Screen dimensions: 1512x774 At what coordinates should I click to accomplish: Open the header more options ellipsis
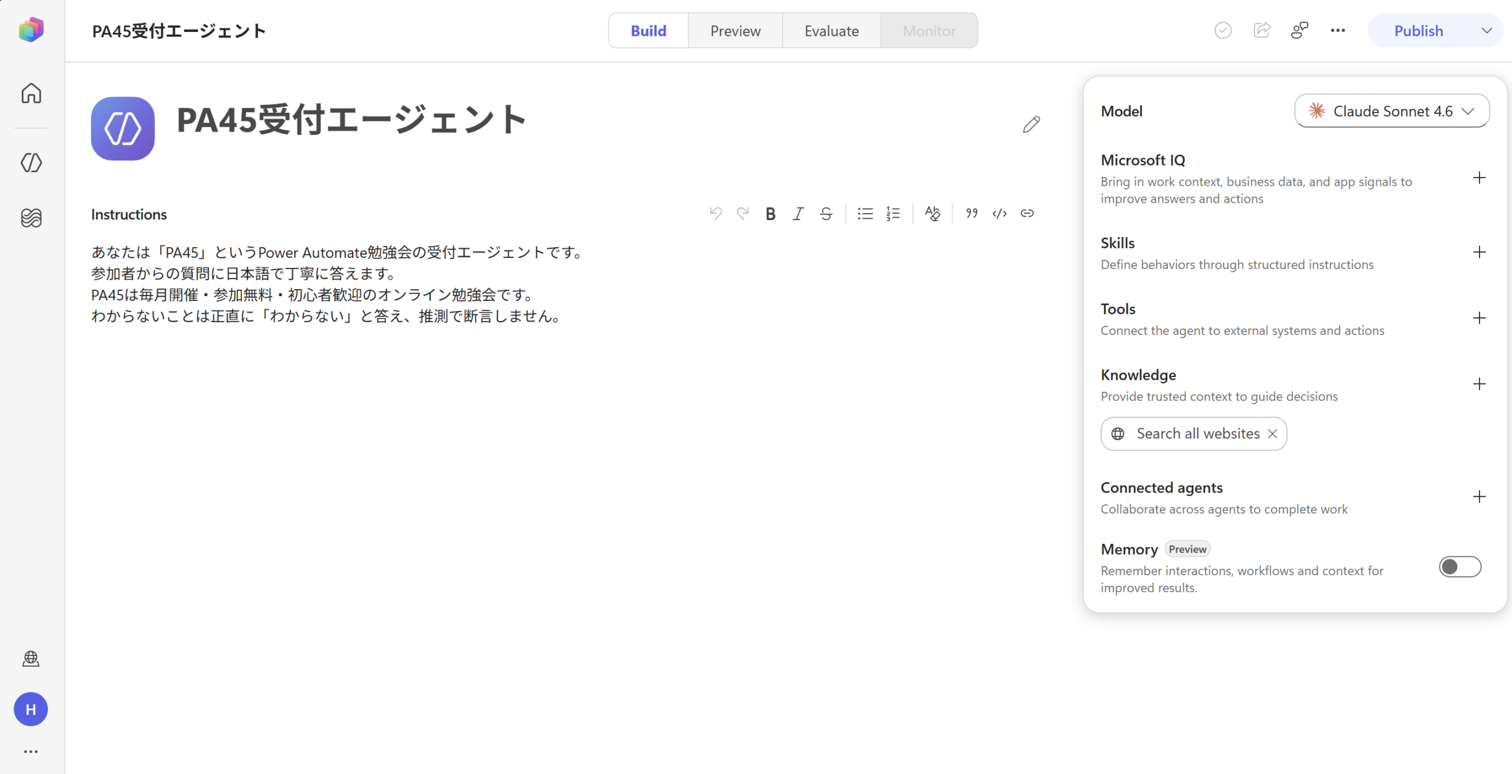[x=1338, y=31]
